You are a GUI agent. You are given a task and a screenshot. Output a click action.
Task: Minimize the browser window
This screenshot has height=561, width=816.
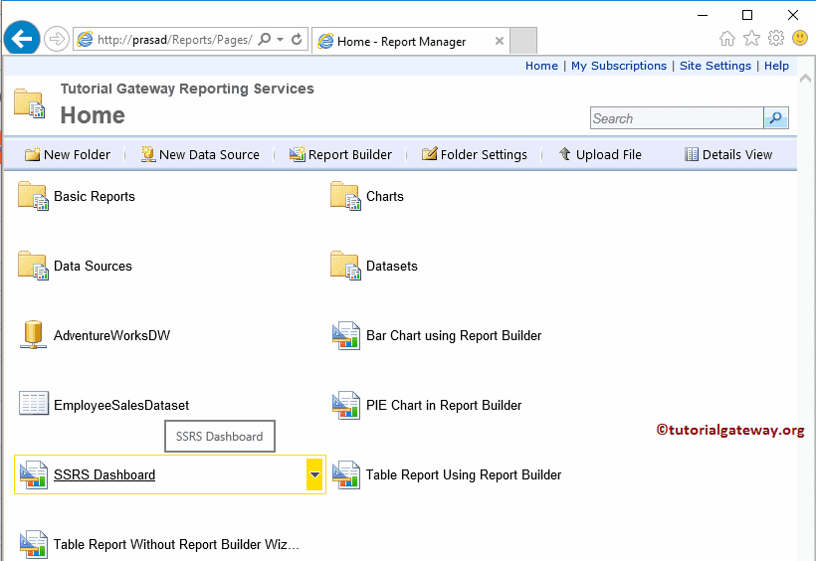(x=702, y=15)
